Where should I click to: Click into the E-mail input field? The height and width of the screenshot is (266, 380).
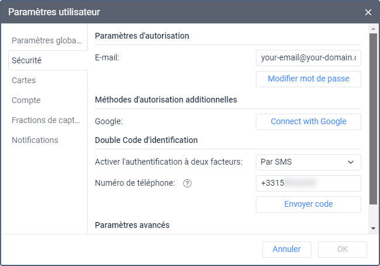point(308,58)
